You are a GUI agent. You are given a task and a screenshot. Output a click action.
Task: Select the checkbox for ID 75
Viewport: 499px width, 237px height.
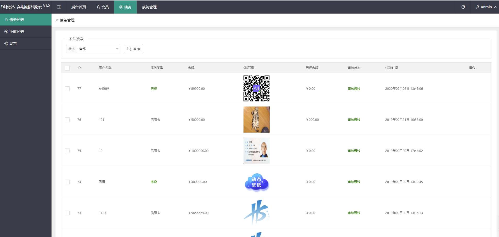tap(67, 151)
